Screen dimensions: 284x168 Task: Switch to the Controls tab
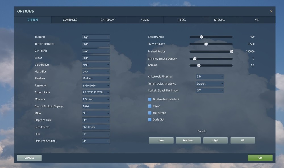coord(70,20)
